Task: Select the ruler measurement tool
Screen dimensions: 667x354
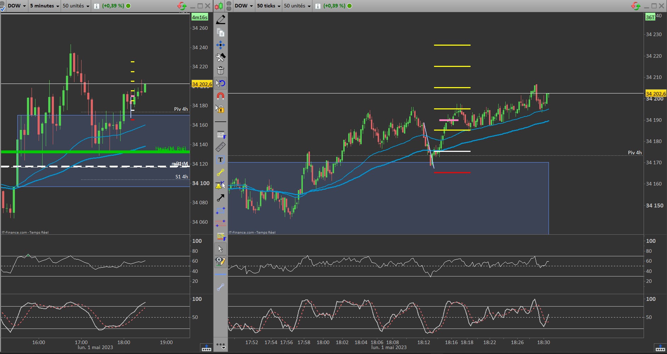Action: 221,147
